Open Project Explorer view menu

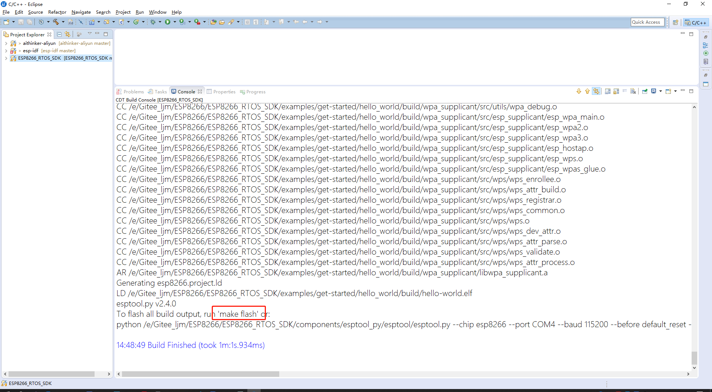pyautogui.click(x=89, y=34)
